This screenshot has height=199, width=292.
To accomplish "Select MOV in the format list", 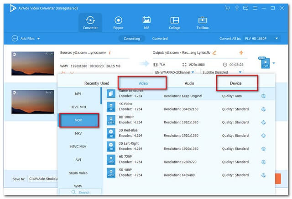I will point(78,120).
